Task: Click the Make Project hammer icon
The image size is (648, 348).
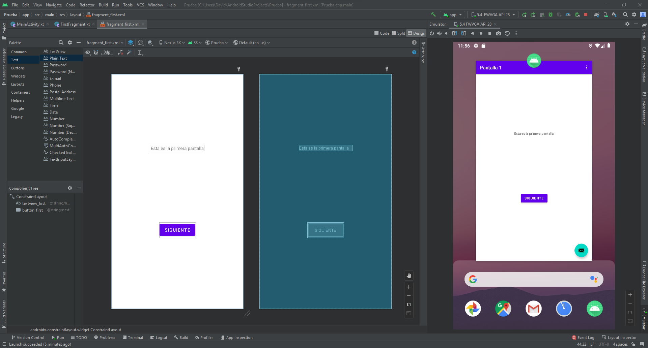Action: (x=433, y=14)
